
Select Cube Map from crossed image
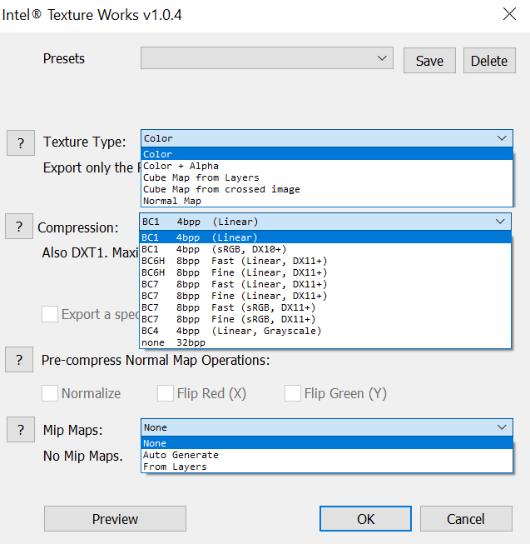[327, 189]
